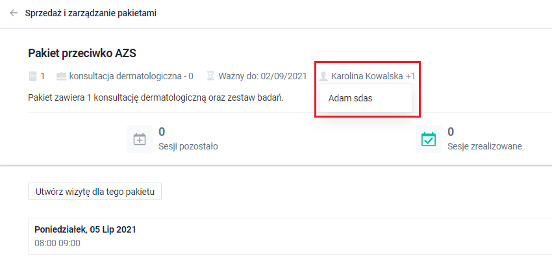Select Adam sdas from the patient popup
The image size is (552, 269).
pos(351,99)
